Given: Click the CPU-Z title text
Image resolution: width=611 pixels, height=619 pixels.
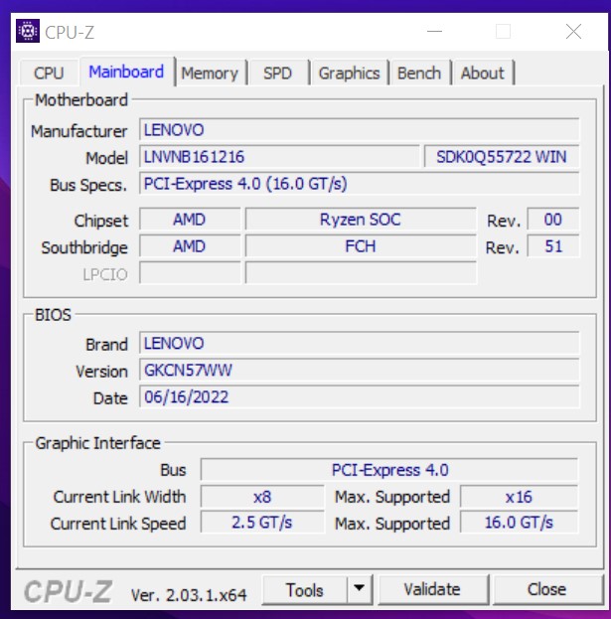Looking at the screenshot, I should pyautogui.click(x=70, y=33).
